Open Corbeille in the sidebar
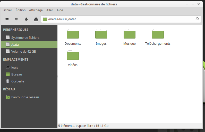Viewport: 205px width, 132px height. [29, 81]
